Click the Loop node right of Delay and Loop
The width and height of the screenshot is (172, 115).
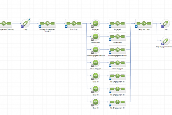point(165,24)
